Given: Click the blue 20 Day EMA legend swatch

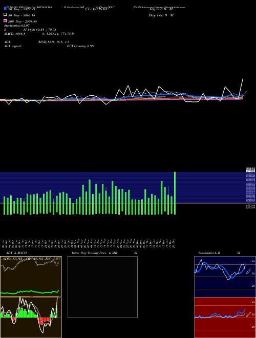Looking at the screenshot, I should coord(5,9).
